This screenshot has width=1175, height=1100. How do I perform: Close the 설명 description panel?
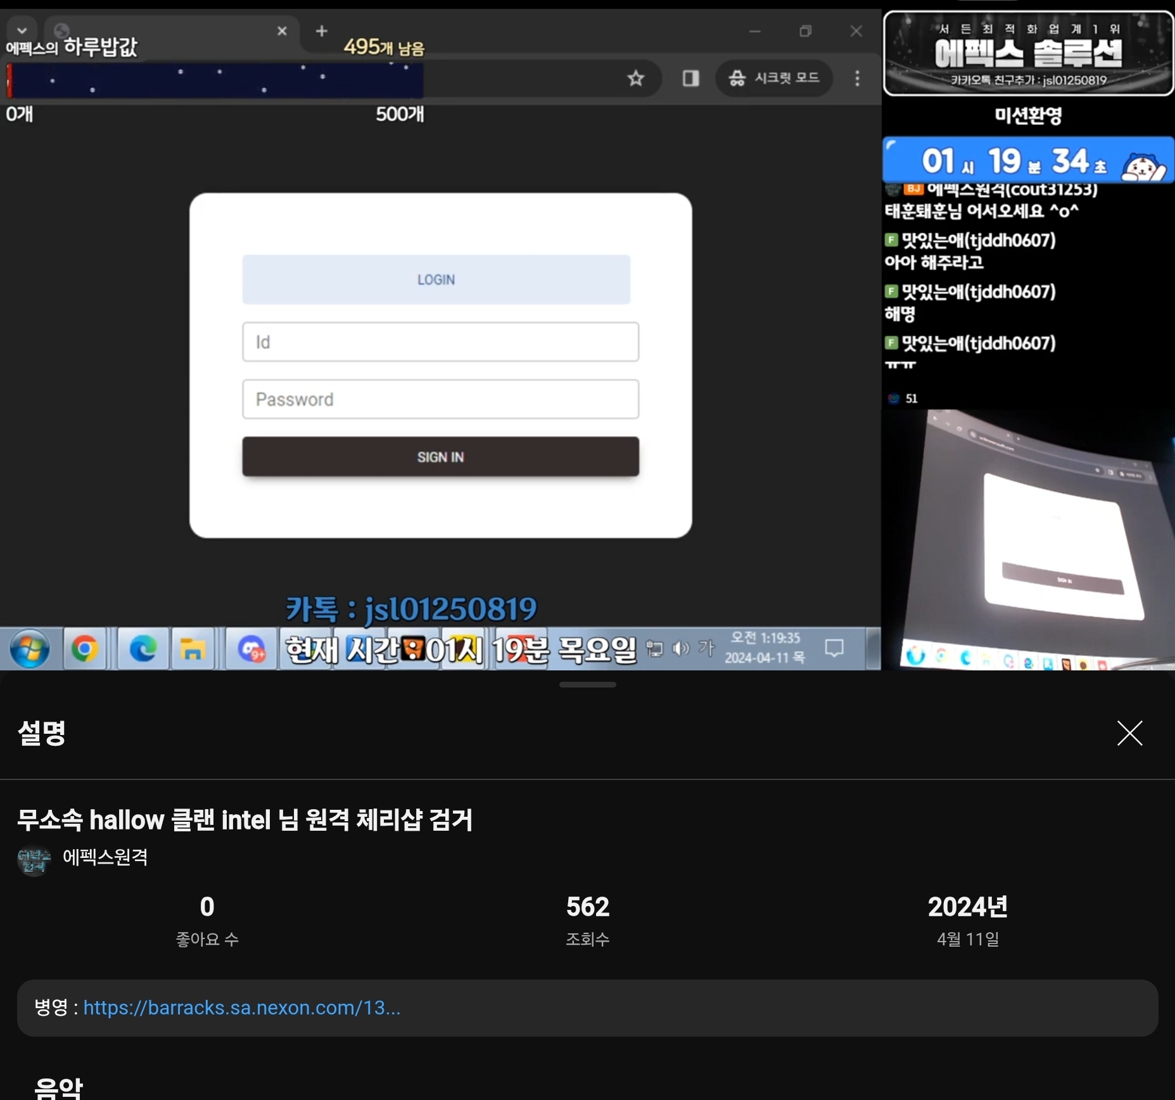[x=1129, y=733]
